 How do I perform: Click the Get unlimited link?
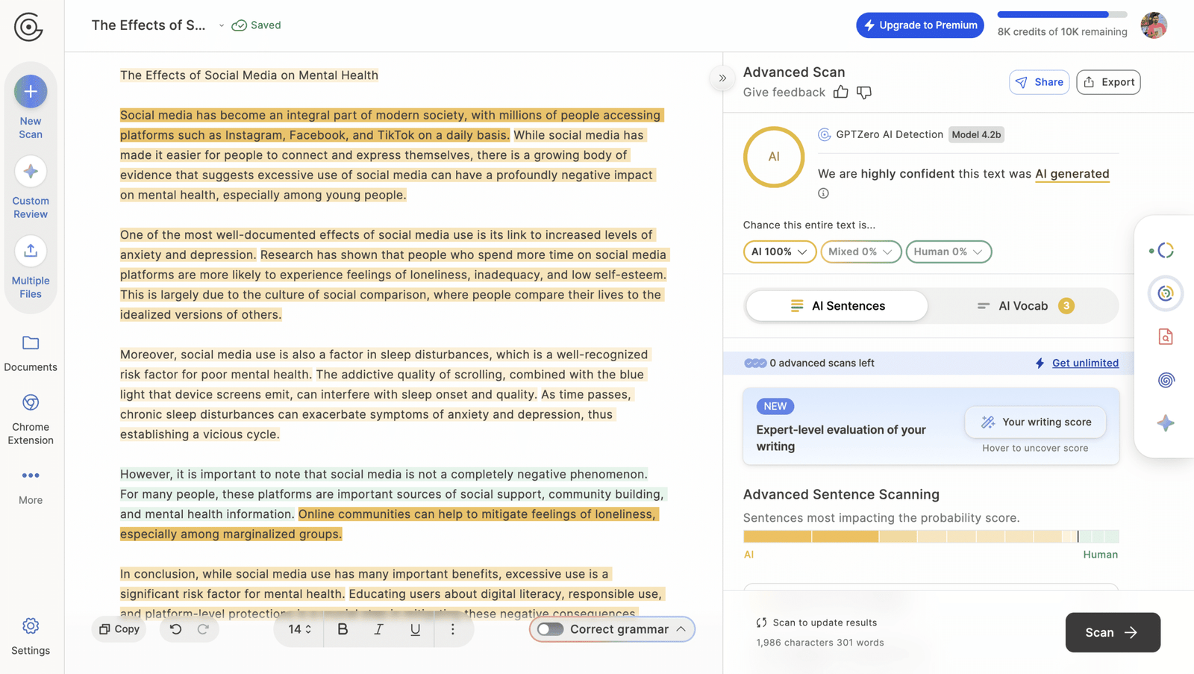pos(1085,363)
